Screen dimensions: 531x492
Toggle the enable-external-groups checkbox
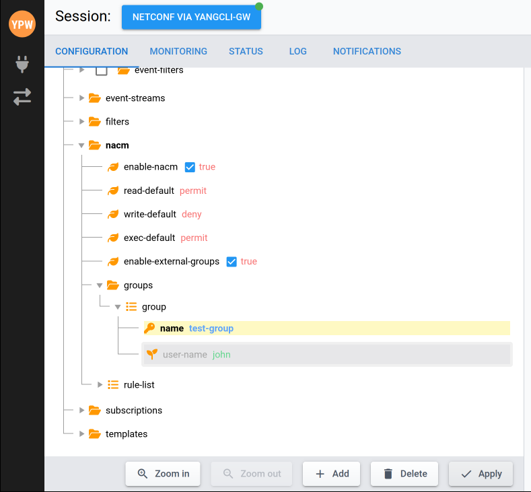(x=232, y=262)
